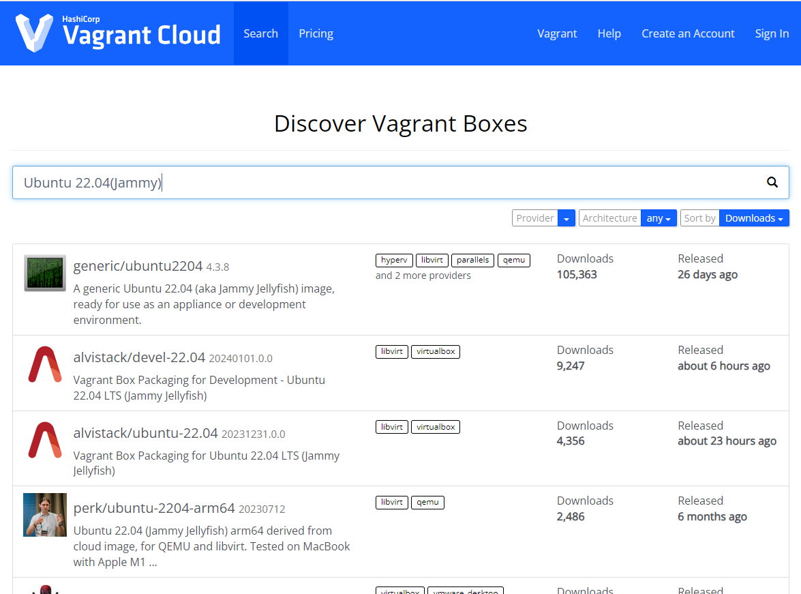Click libvirt tag on generic/ubuntu2204
The height and width of the screenshot is (594, 801).
[432, 261]
